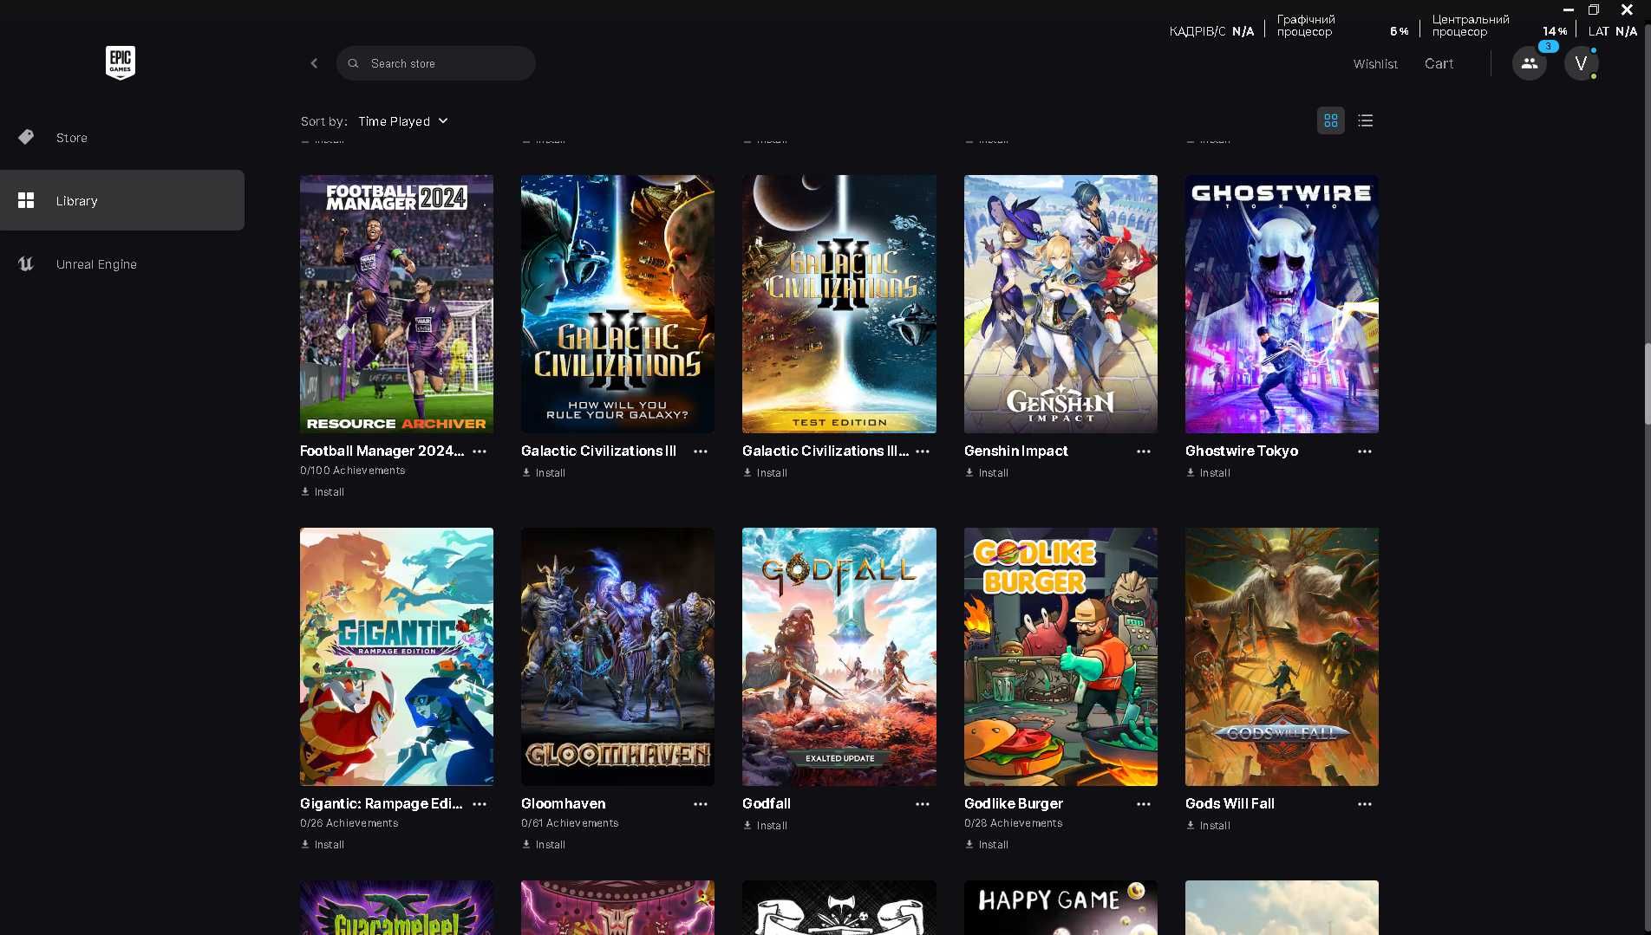Viewport: 1651px width, 935px height.
Task: Install Gods Will Fall
Action: click(1208, 825)
